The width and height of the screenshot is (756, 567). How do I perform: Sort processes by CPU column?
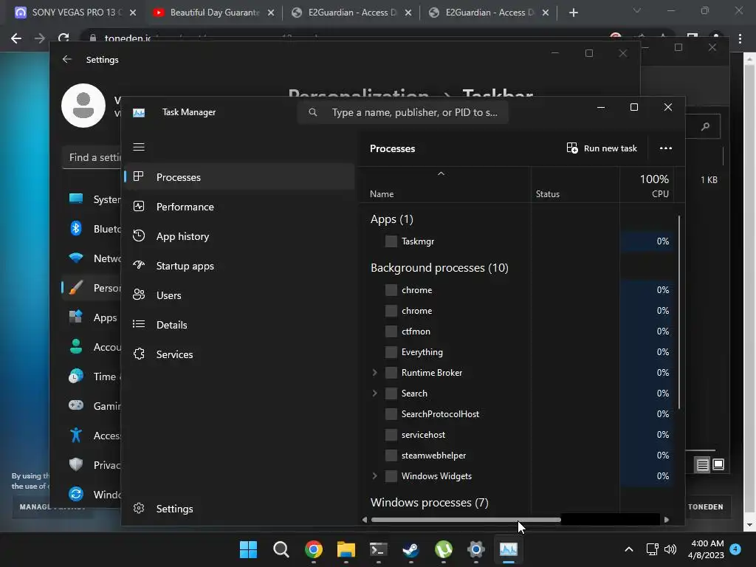point(660,194)
